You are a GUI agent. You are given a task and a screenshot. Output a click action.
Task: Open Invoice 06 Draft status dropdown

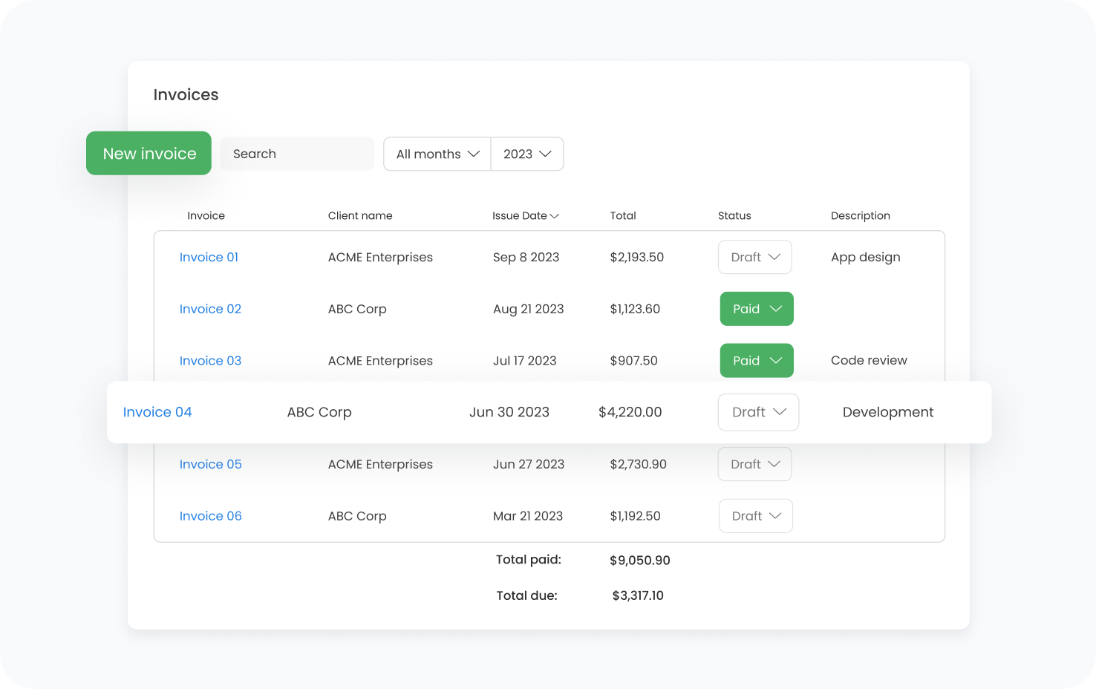(x=756, y=516)
